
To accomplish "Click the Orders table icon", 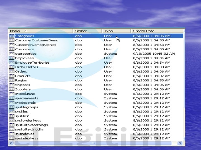I will point(11,71).
